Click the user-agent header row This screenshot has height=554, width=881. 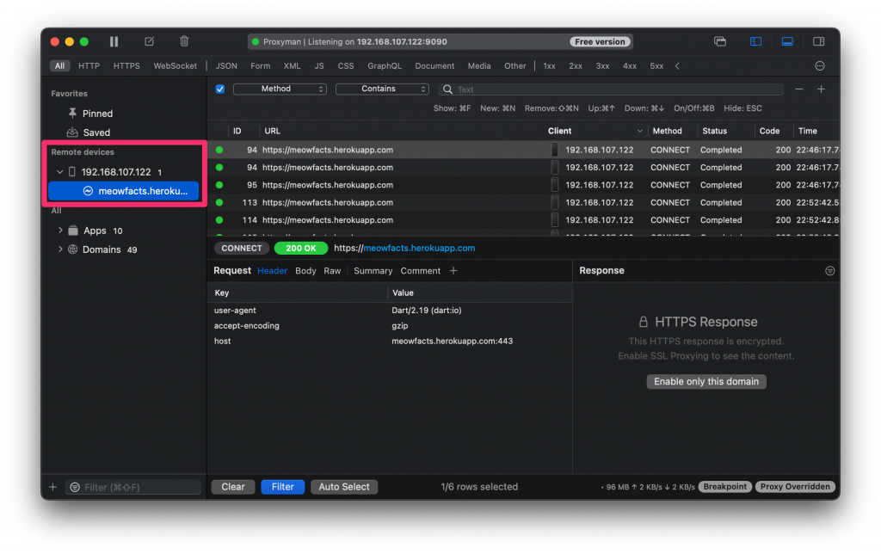click(x=390, y=311)
